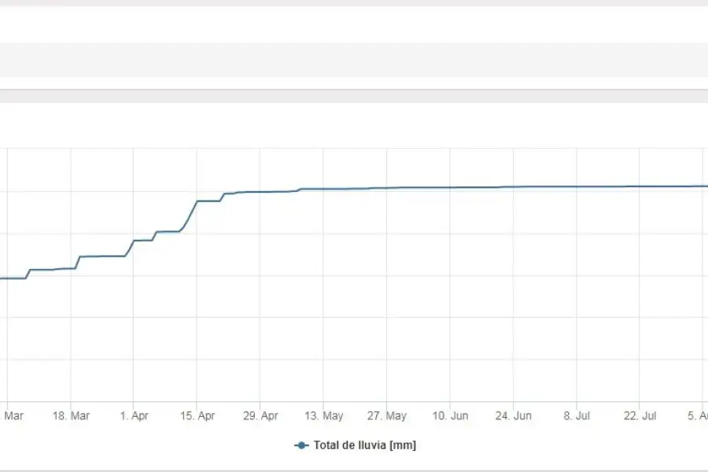Select the 10. Jun date label

[x=450, y=415]
